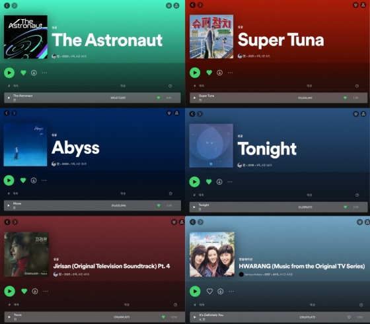This screenshot has height=324, width=370.
Task: Open user profile in Abyss panel
Action: (176, 113)
